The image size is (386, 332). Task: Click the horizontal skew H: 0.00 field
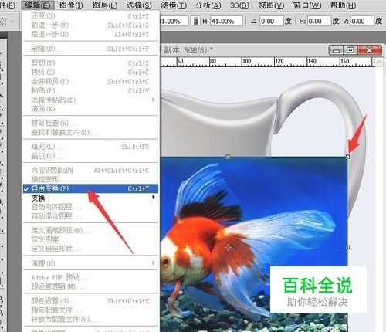tap(319, 21)
